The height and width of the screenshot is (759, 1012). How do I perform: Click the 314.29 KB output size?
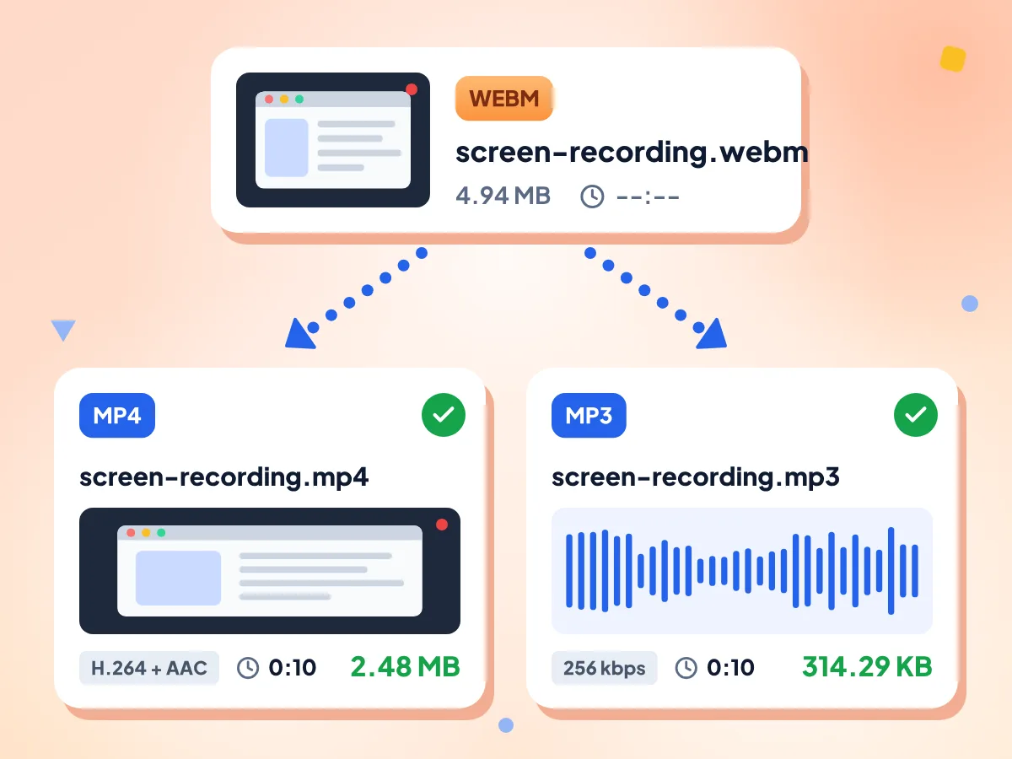point(868,667)
